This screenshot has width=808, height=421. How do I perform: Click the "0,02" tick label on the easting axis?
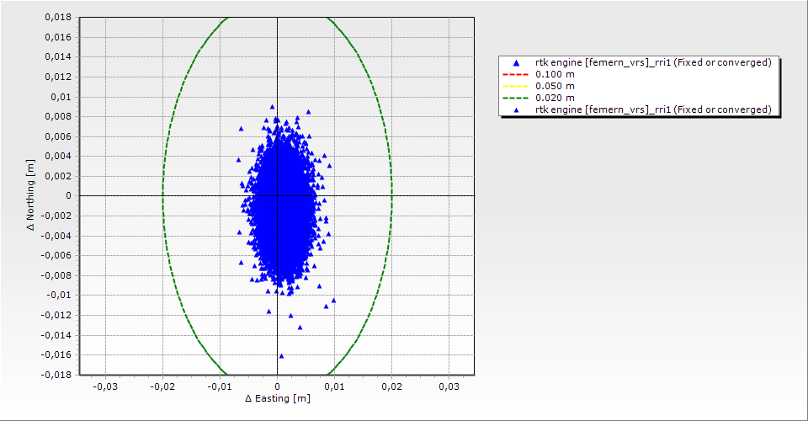391,386
